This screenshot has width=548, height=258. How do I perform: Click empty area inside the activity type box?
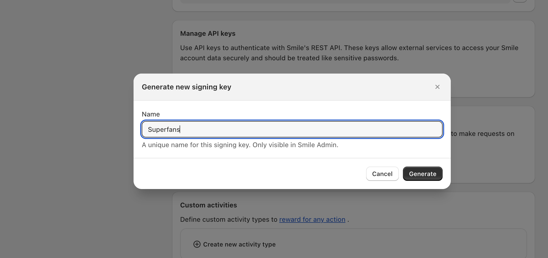coord(384,244)
